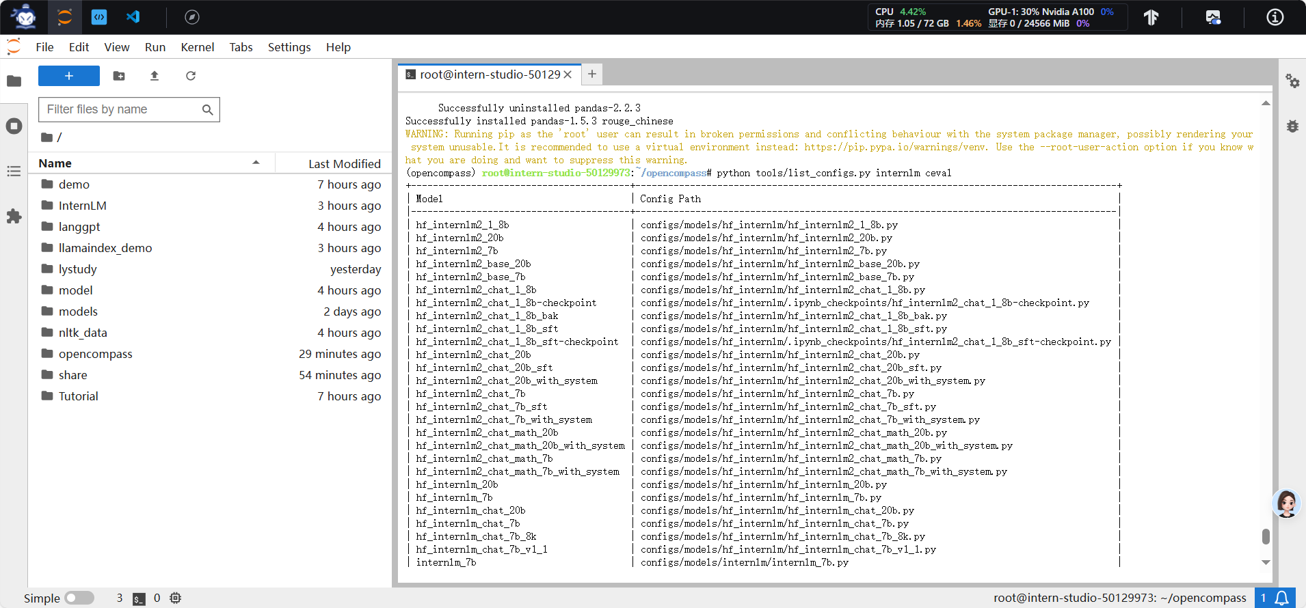Open the Tabs menu
The image size is (1306, 608).
[x=241, y=46]
